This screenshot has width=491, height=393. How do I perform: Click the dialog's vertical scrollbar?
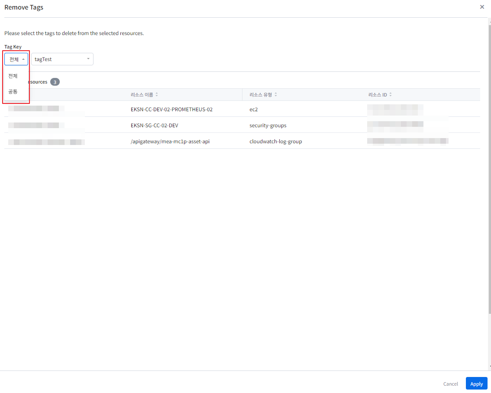click(x=489, y=173)
